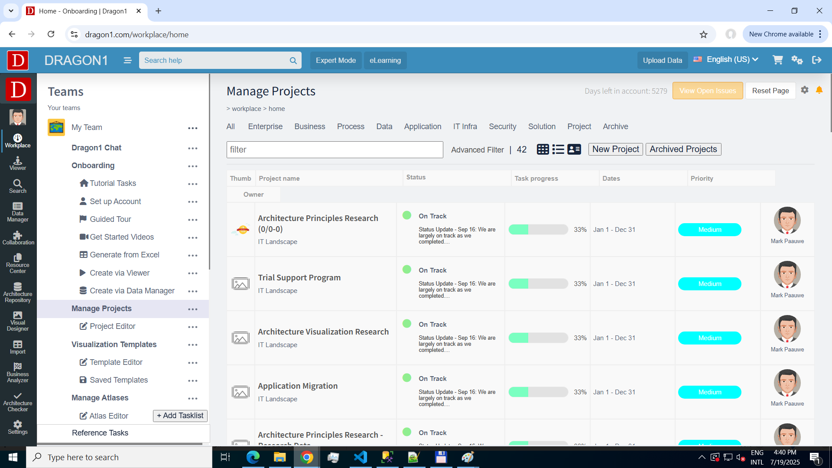Click Medium priority badge of Architecture Visualization Research
This screenshot has width=832, height=468.
(x=710, y=338)
